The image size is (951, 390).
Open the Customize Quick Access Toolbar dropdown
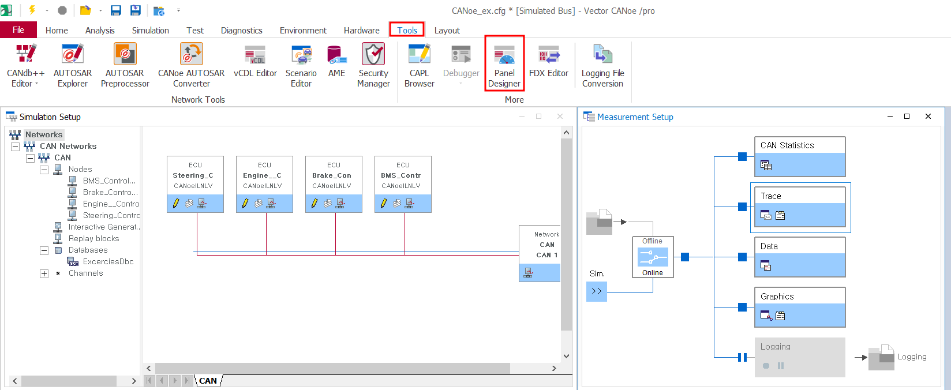coord(178,10)
